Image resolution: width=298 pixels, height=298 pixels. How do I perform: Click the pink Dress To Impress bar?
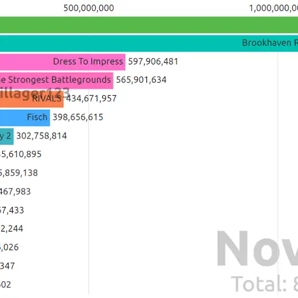(x=63, y=62)
